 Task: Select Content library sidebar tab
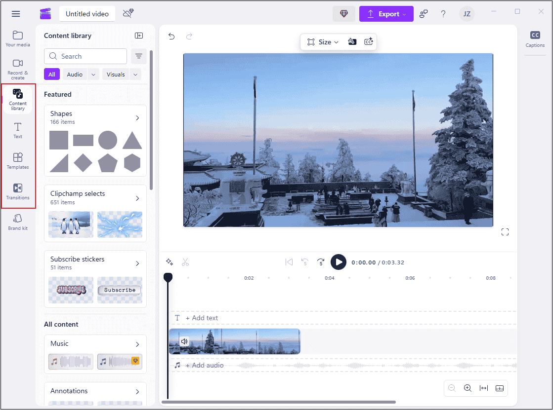pos(18,99)
